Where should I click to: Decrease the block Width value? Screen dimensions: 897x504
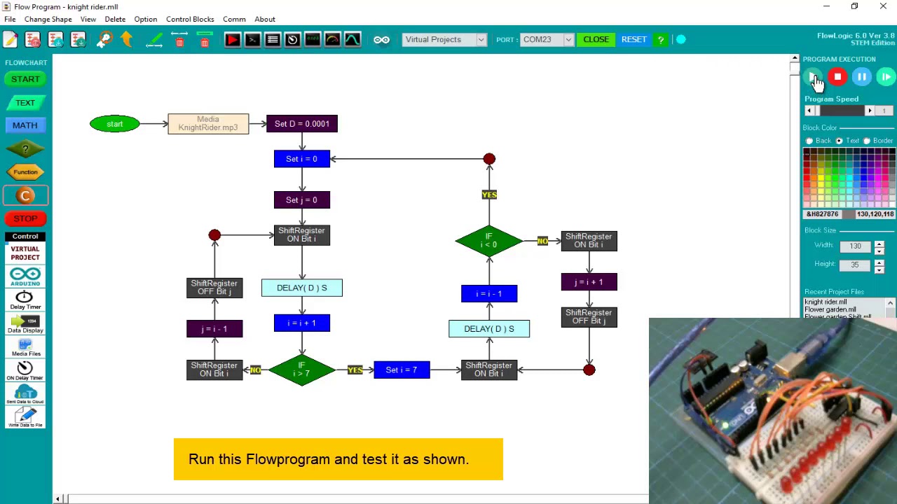coord(879,250)
